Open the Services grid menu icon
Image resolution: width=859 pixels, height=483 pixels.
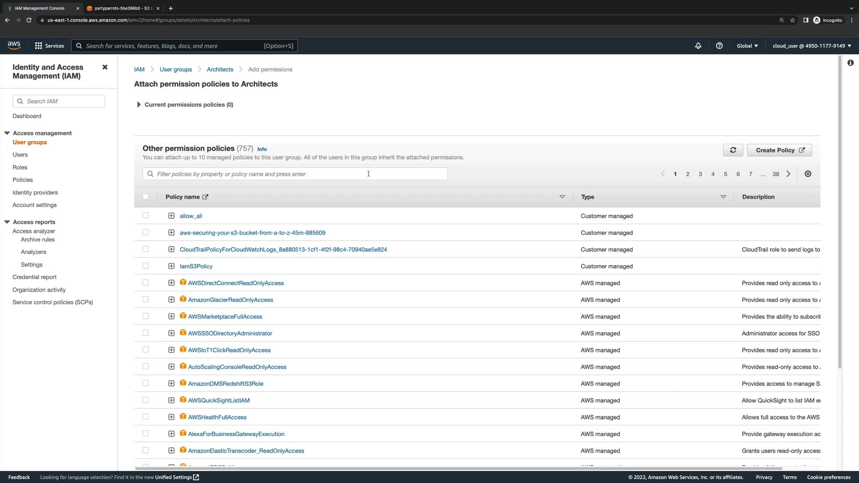pyautogui.click(x=38, y=46)
